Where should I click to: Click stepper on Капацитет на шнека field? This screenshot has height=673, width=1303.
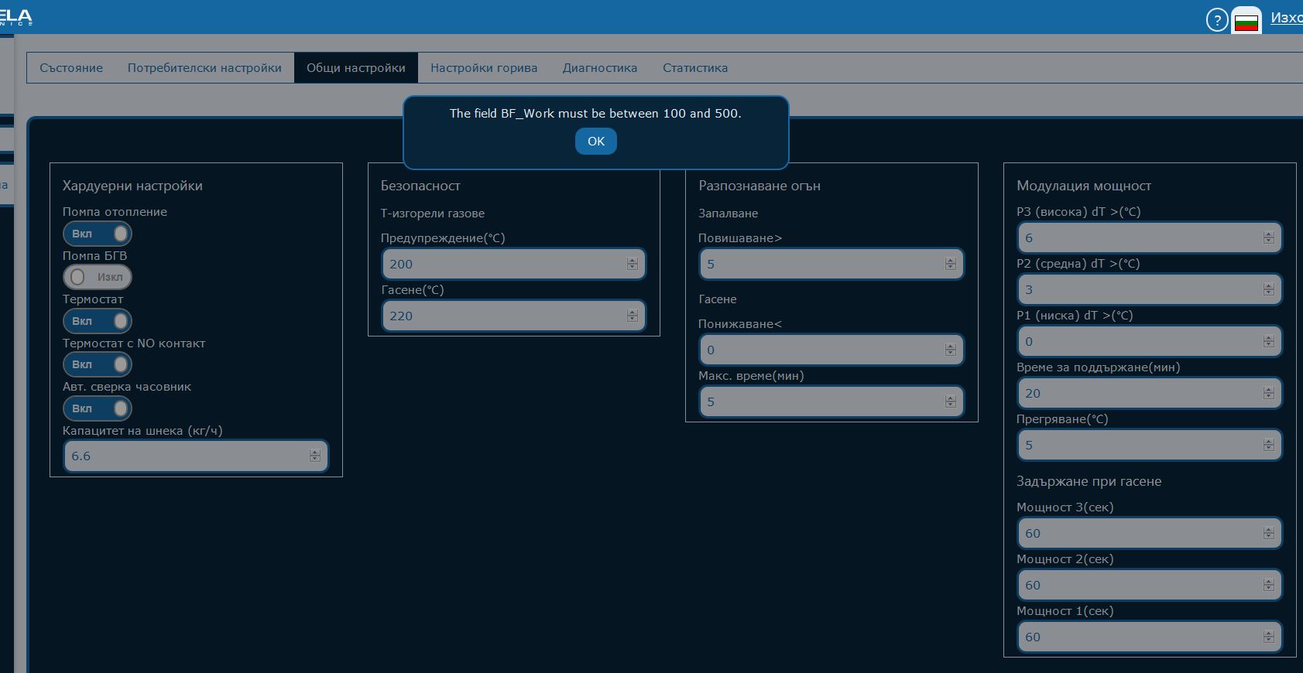pos(315,456)
